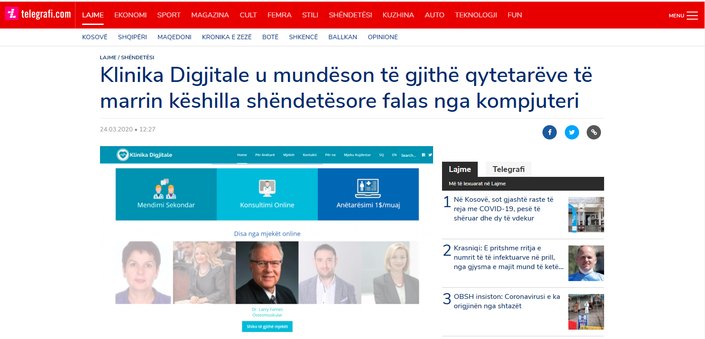Share article on Facebook
Screen dimensions: 705x339
tap(550, 132)
